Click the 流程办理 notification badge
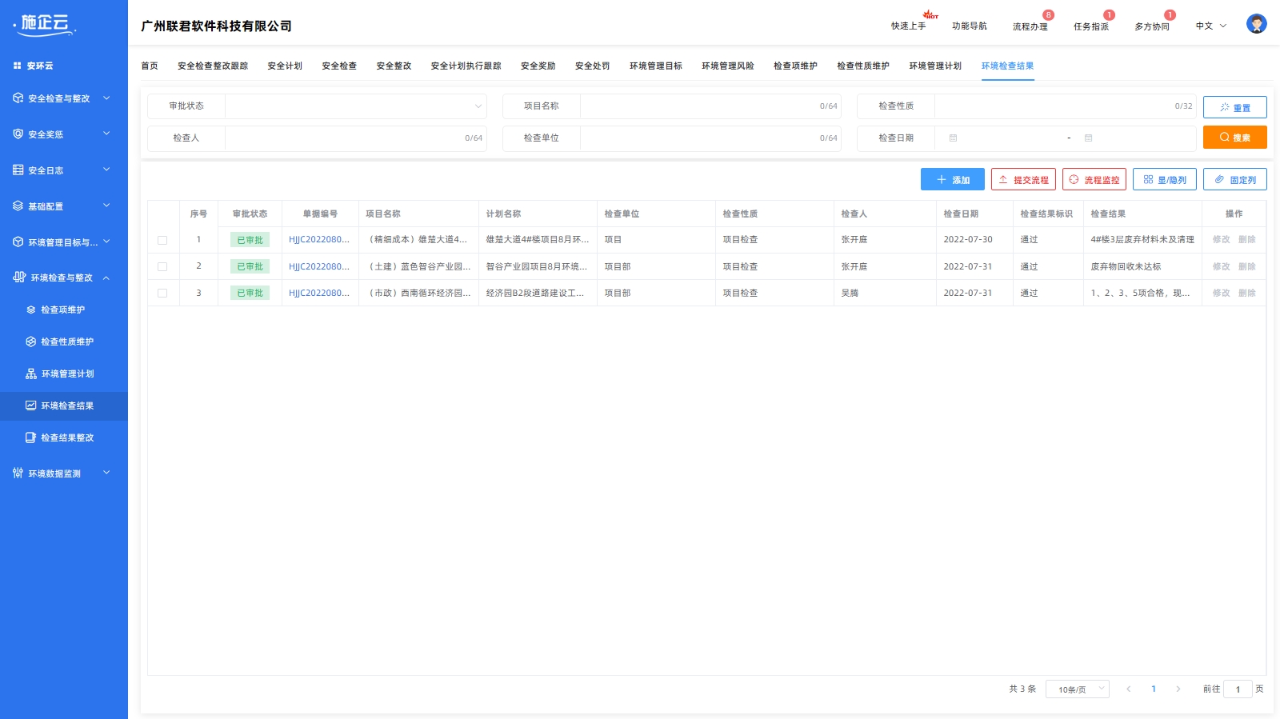 1048,15
